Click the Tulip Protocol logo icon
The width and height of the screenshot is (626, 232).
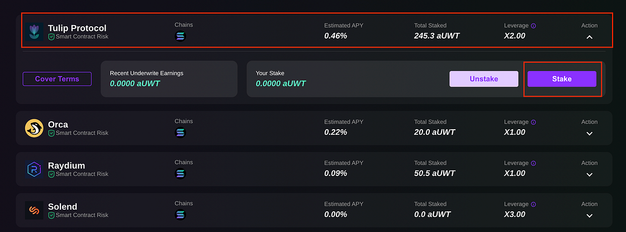pos(34,32)
